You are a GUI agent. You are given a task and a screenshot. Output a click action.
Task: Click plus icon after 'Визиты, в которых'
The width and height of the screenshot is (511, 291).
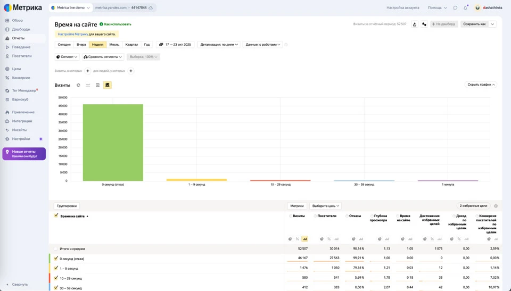tap(88, 71)
